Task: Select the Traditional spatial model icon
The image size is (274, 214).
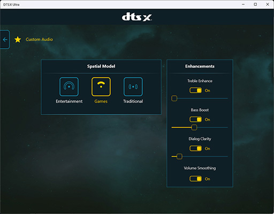Action: [133, 87]
